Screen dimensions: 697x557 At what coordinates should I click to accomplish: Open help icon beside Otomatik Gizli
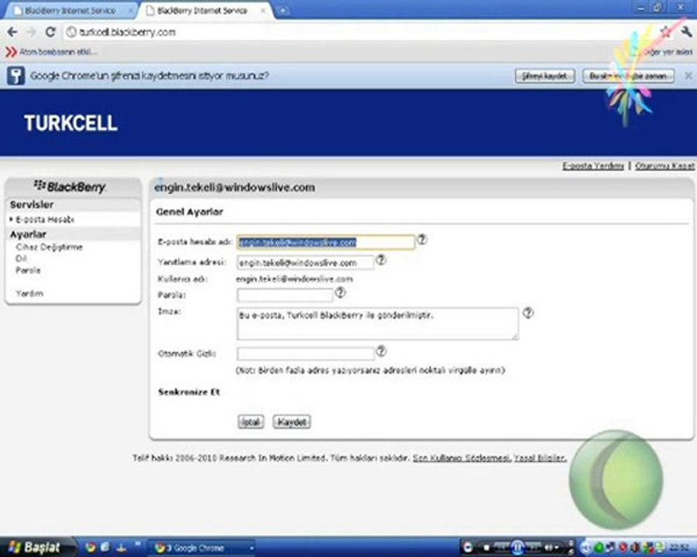381,351
